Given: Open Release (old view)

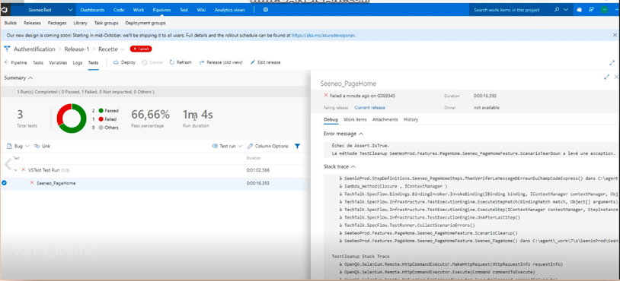Looking at the screenshot, I should (x=221, y=62).
